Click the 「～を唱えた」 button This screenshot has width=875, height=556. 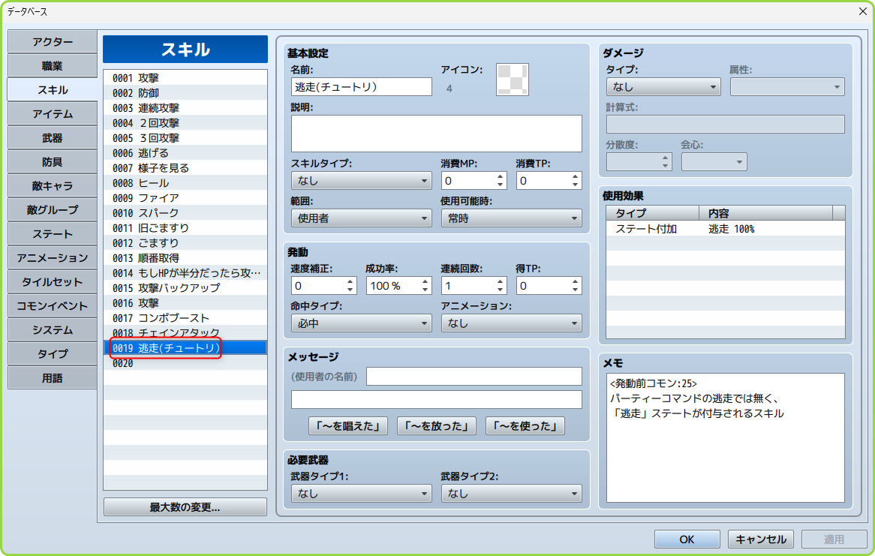click(x=348, y=426)
